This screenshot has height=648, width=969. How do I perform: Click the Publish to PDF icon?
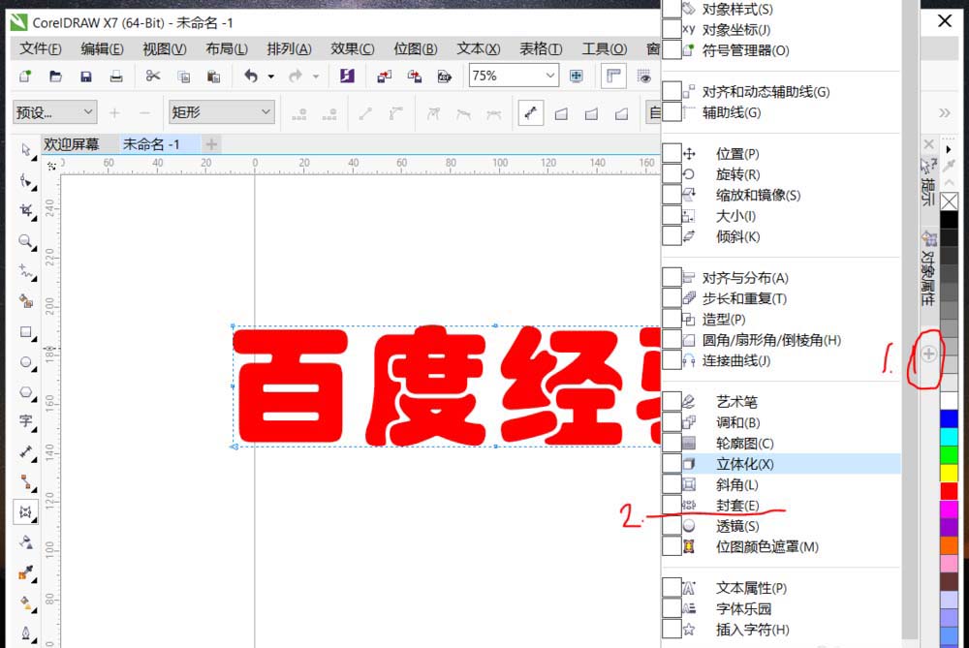pos(445,77)
